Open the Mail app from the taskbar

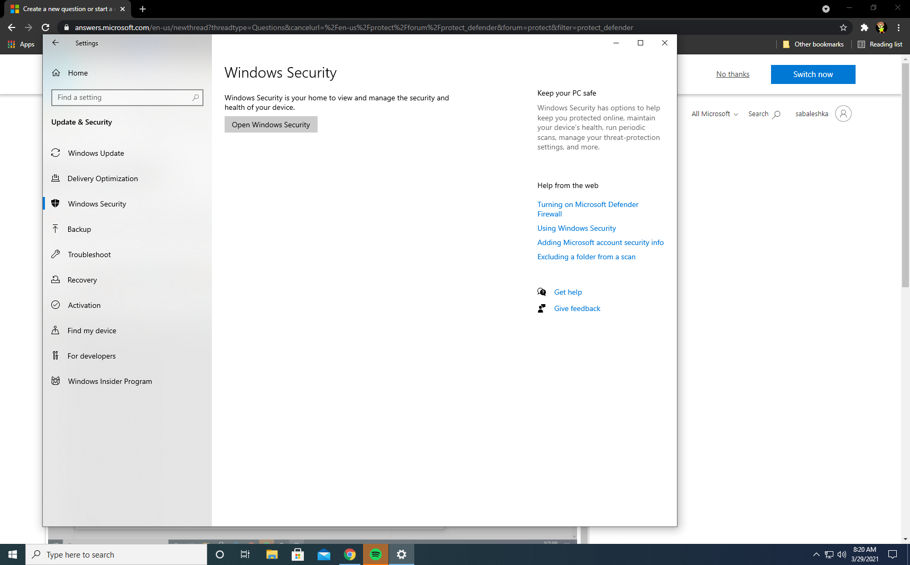coord(323,554)
